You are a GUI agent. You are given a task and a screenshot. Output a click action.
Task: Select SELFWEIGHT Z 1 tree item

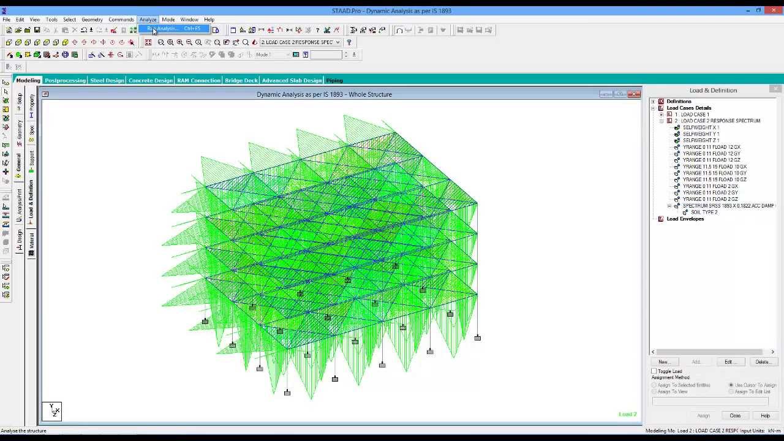coord(701,140)
